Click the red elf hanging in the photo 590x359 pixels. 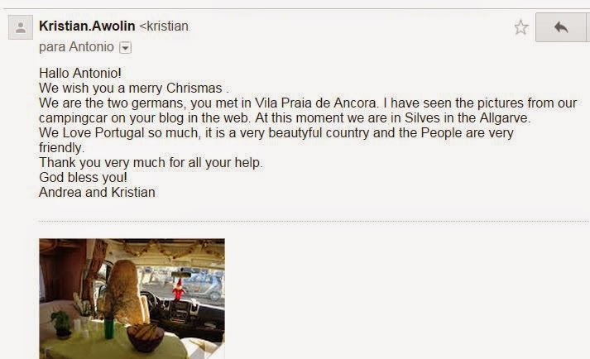179,290
